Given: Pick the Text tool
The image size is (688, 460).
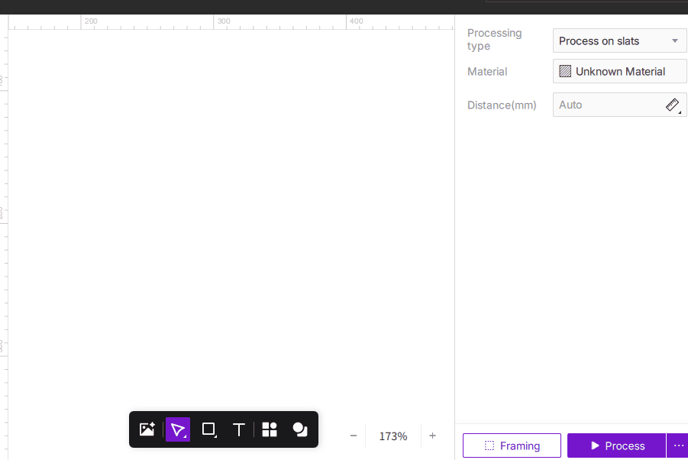Looking at the screenshot, I should click(x=238, y=429).
